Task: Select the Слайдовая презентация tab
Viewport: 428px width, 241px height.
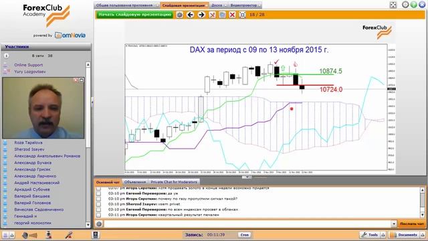Action: [x=185, y=5]
